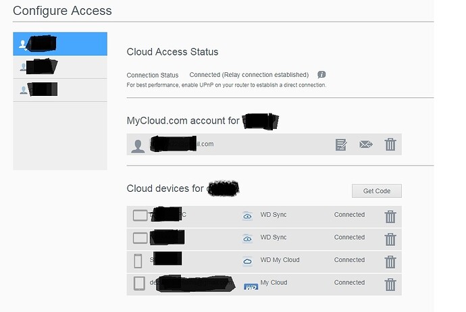Resend the MyCloud.com account email invitation
This screenshot has height=312, width=466.
(x=366, y=145)
